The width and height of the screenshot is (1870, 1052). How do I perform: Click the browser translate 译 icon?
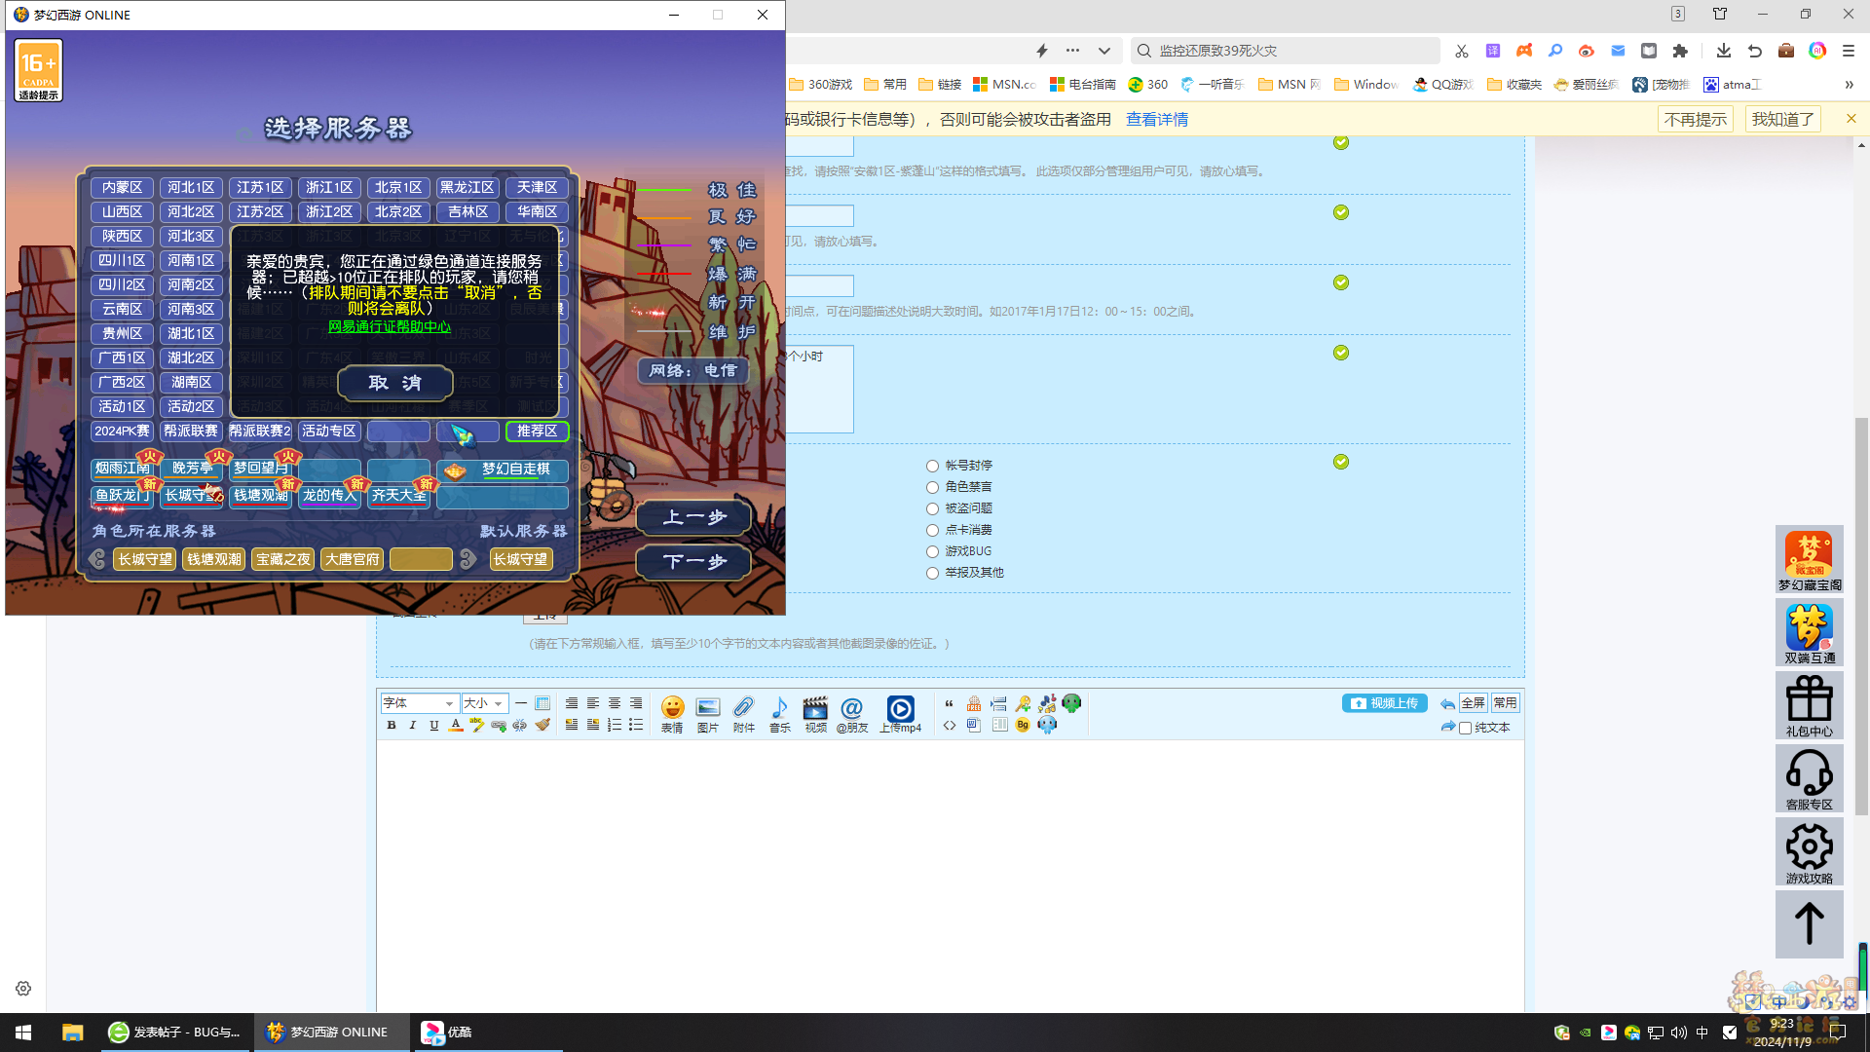coord(1493,51)
